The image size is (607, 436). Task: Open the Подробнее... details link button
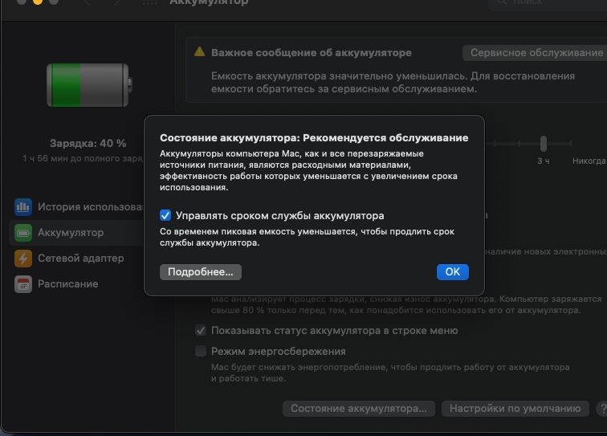(x=201, y=272)
